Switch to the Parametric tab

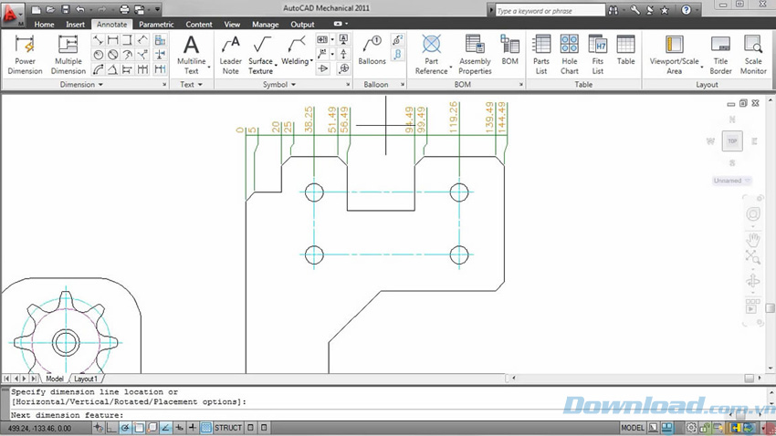tap(156, 25)
